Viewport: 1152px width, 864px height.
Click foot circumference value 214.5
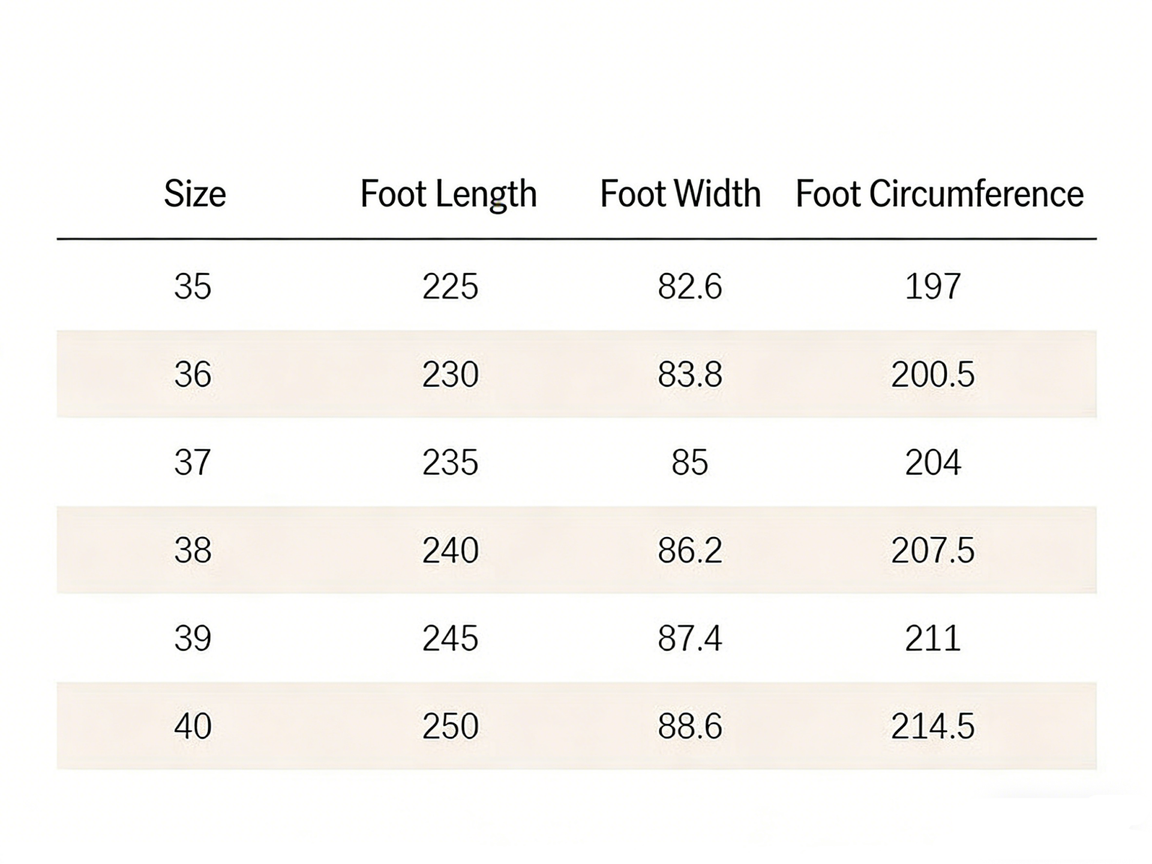coord(933,726)
